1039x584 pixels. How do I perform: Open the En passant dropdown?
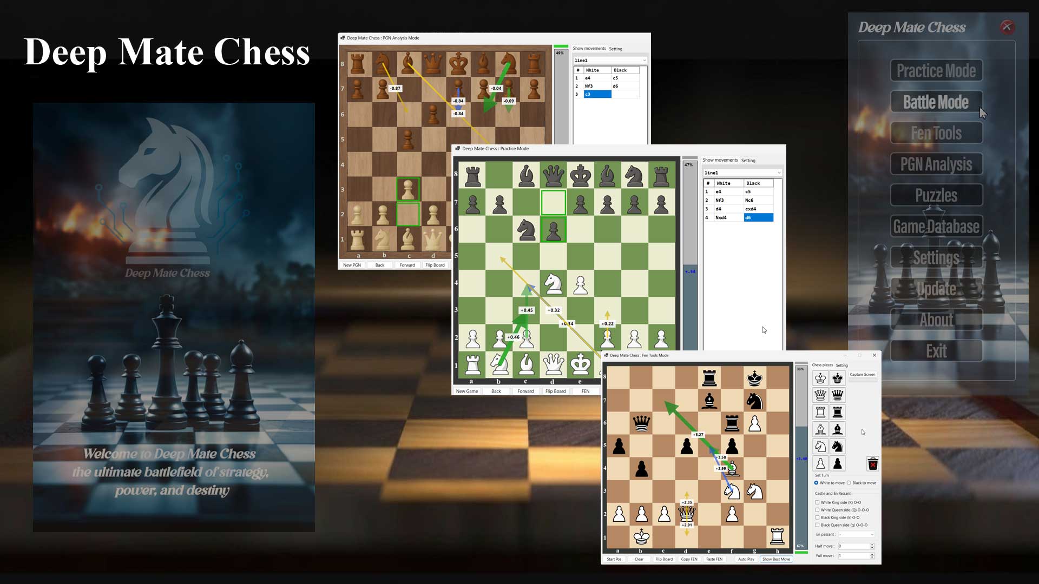[856, 534]
